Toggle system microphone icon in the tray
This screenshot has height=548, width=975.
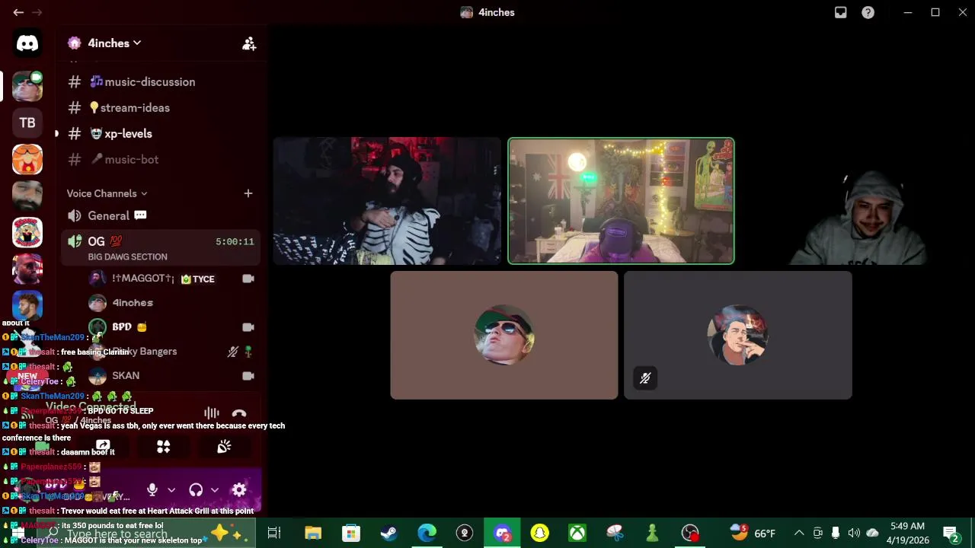[836, 533]
